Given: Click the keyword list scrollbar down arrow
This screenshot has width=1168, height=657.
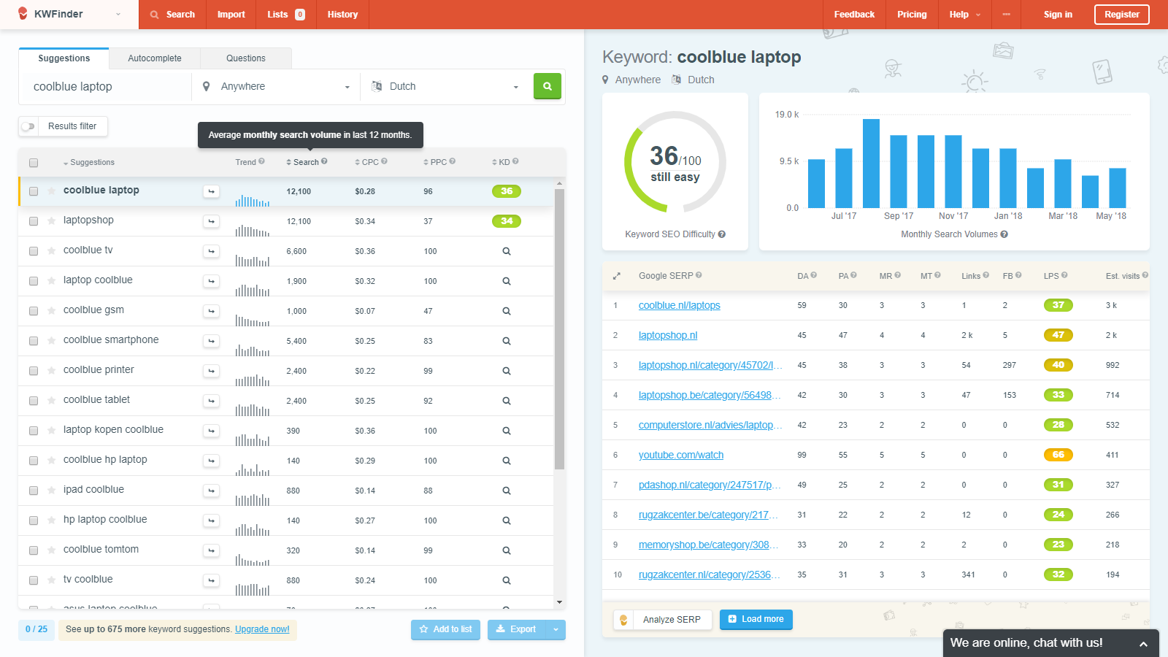Looking at the screenshot, I should 559,602.
